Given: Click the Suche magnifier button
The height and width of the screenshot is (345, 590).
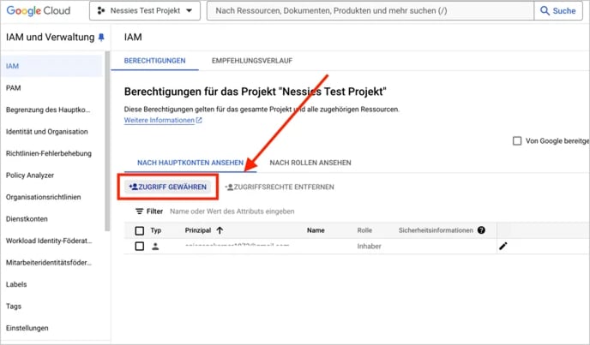Looking at the screenshot, I should pos(558,11).
